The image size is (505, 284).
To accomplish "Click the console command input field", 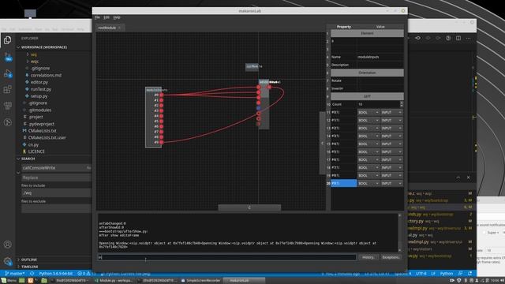I will (227, 257).
